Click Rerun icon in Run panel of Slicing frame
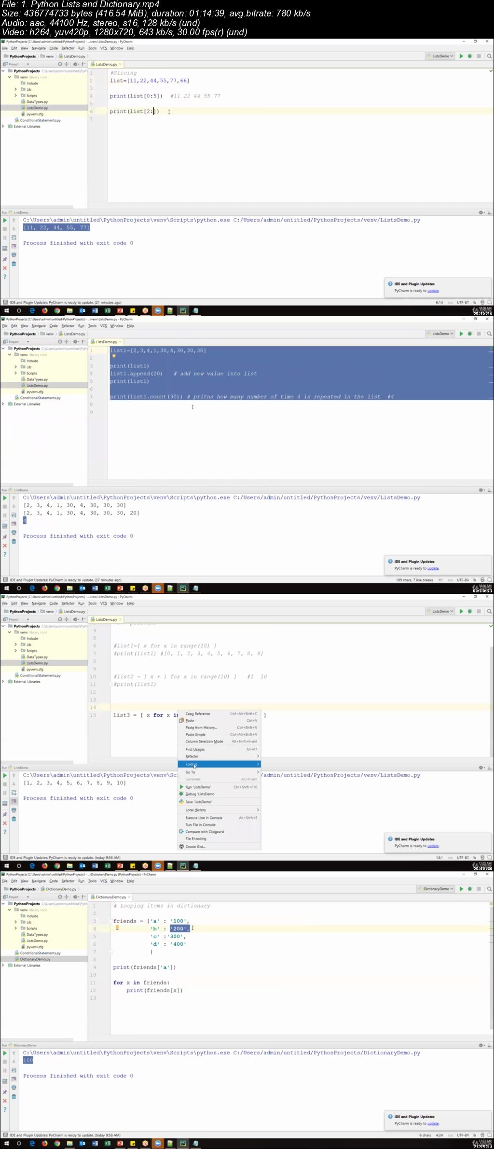Screen dimensions: 494x1149 pos(5,220)
